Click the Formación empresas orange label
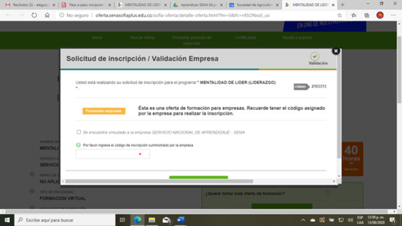402x226 pixels. pos(104,111)
